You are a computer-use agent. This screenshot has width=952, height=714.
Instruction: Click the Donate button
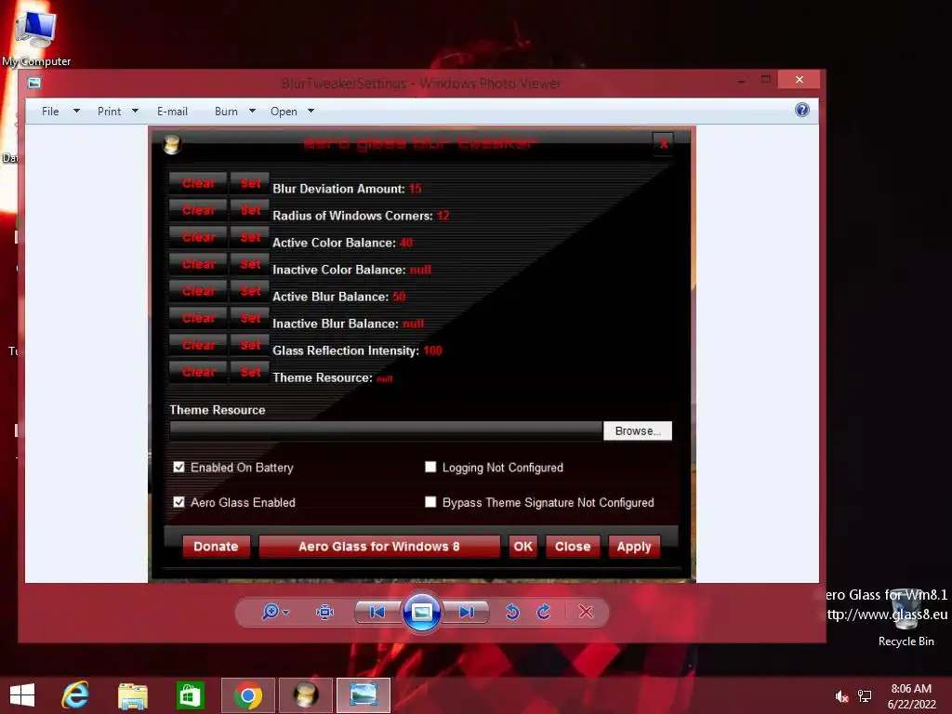pyautogui.click(x=216, y=547)
